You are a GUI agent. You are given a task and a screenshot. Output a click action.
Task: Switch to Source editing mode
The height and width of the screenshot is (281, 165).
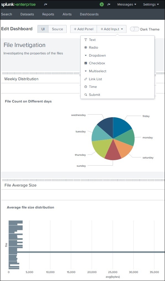click(57, 29)
